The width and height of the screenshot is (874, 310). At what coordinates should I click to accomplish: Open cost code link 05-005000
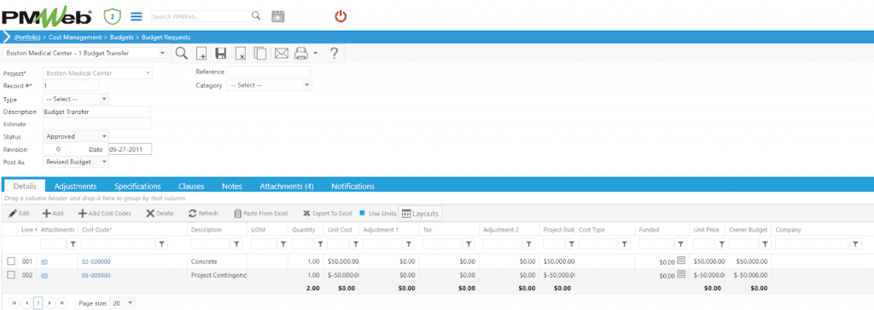point(96,275)
